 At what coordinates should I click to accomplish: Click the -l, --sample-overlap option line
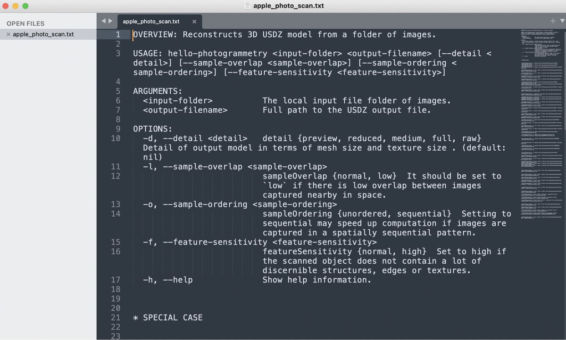(x=235, y=166)
